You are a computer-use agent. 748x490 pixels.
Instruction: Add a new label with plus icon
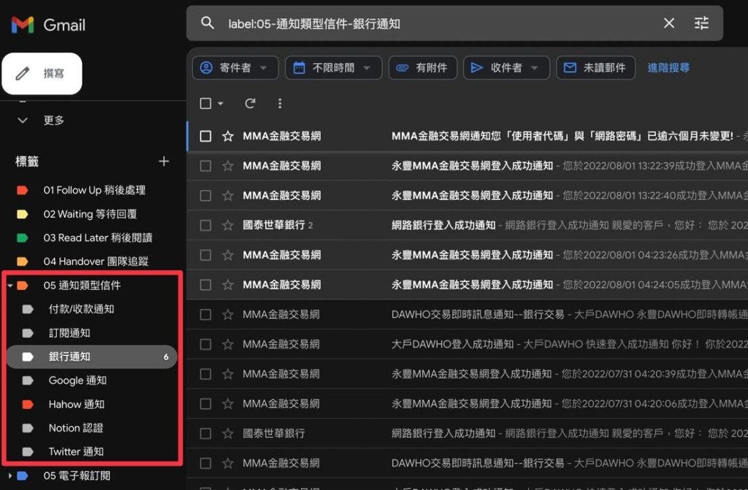(x=164, y=161)
